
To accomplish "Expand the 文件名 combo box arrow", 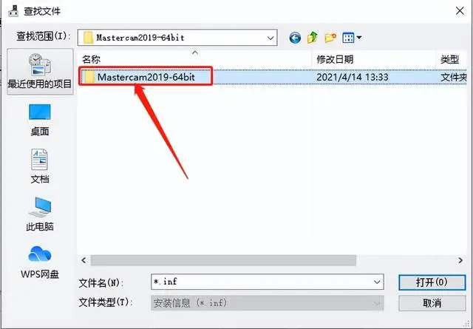I will point(377,282).
